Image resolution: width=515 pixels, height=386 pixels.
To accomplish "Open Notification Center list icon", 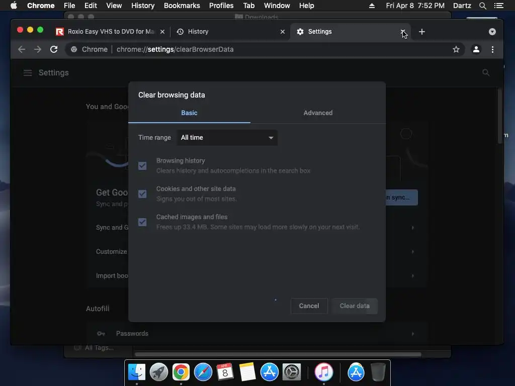I will 498,6.
